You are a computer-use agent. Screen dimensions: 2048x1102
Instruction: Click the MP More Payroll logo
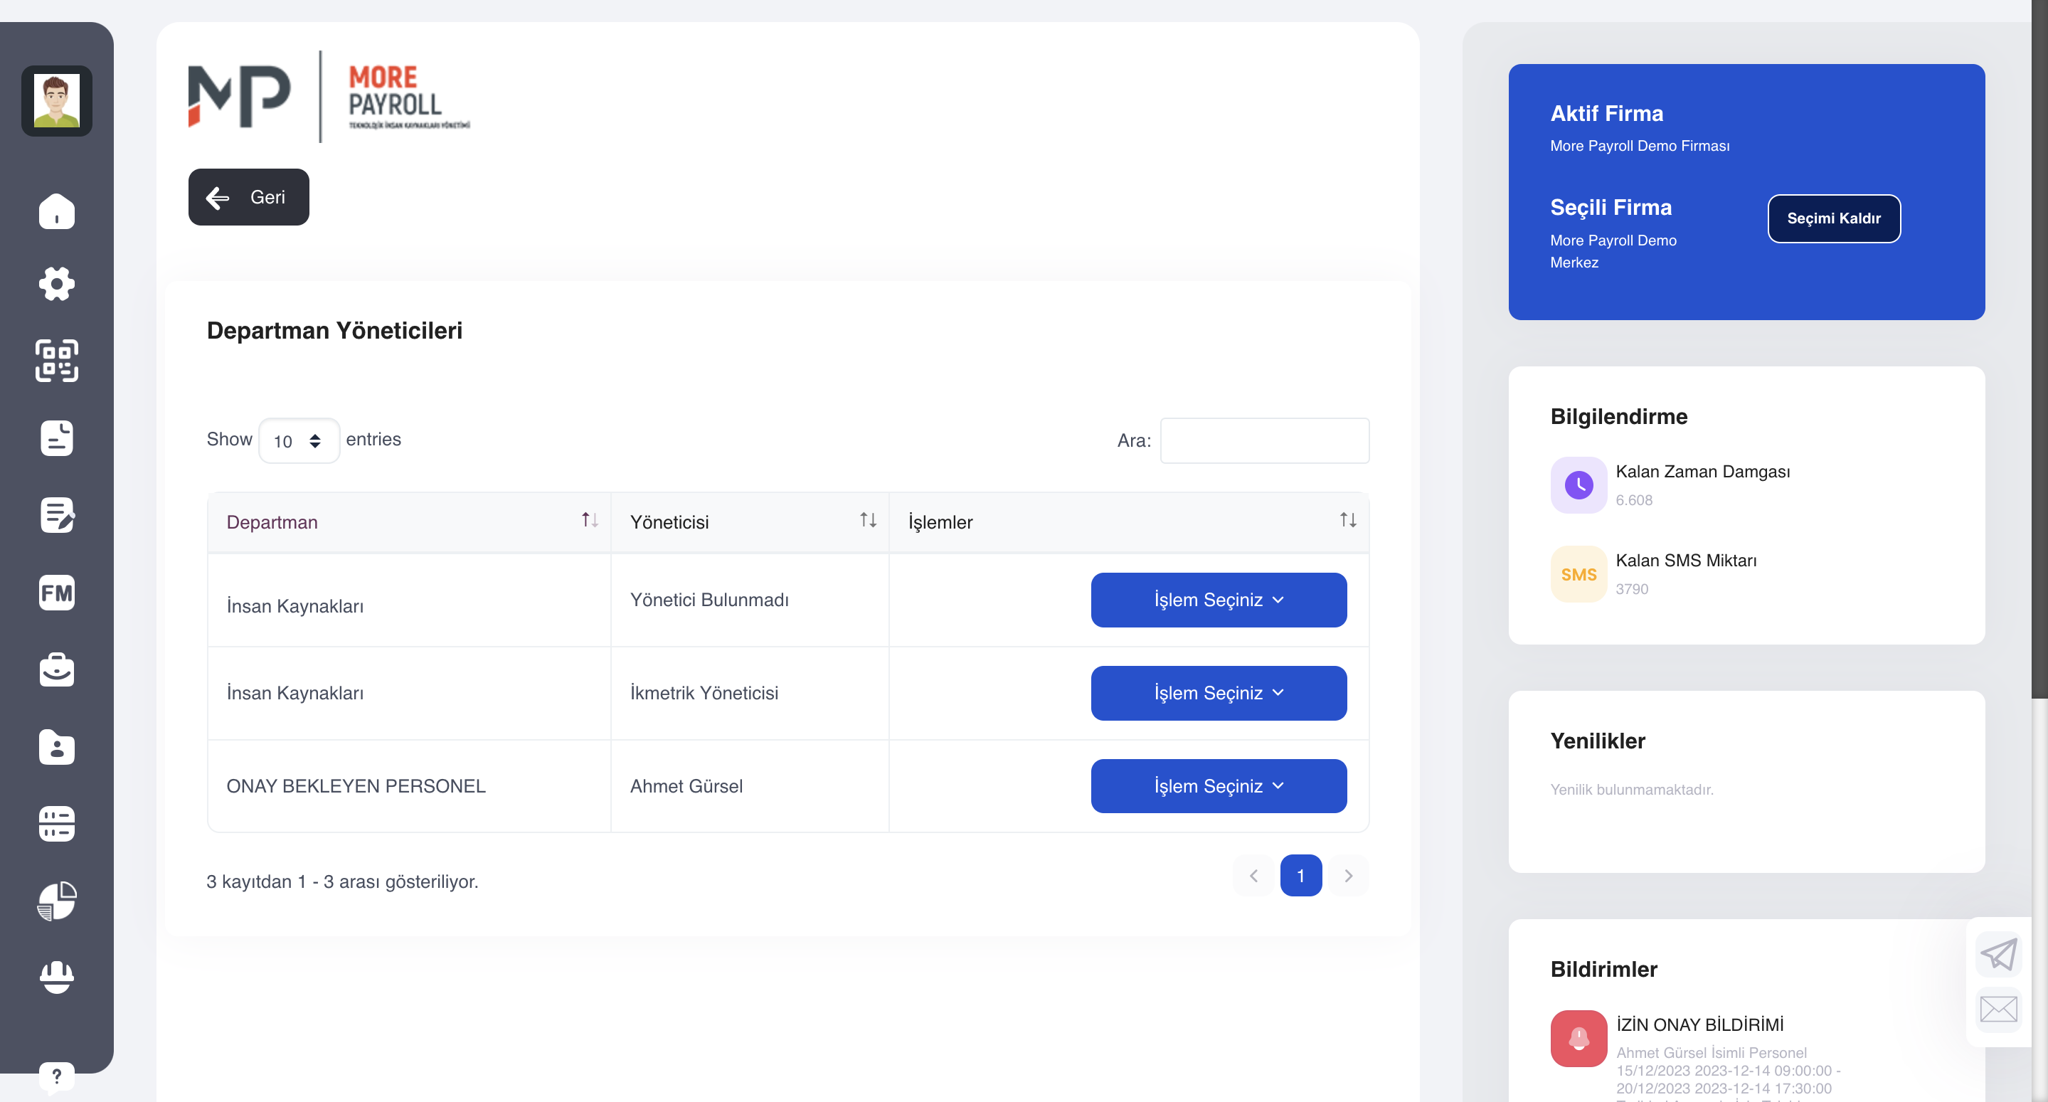coord(329,96)
